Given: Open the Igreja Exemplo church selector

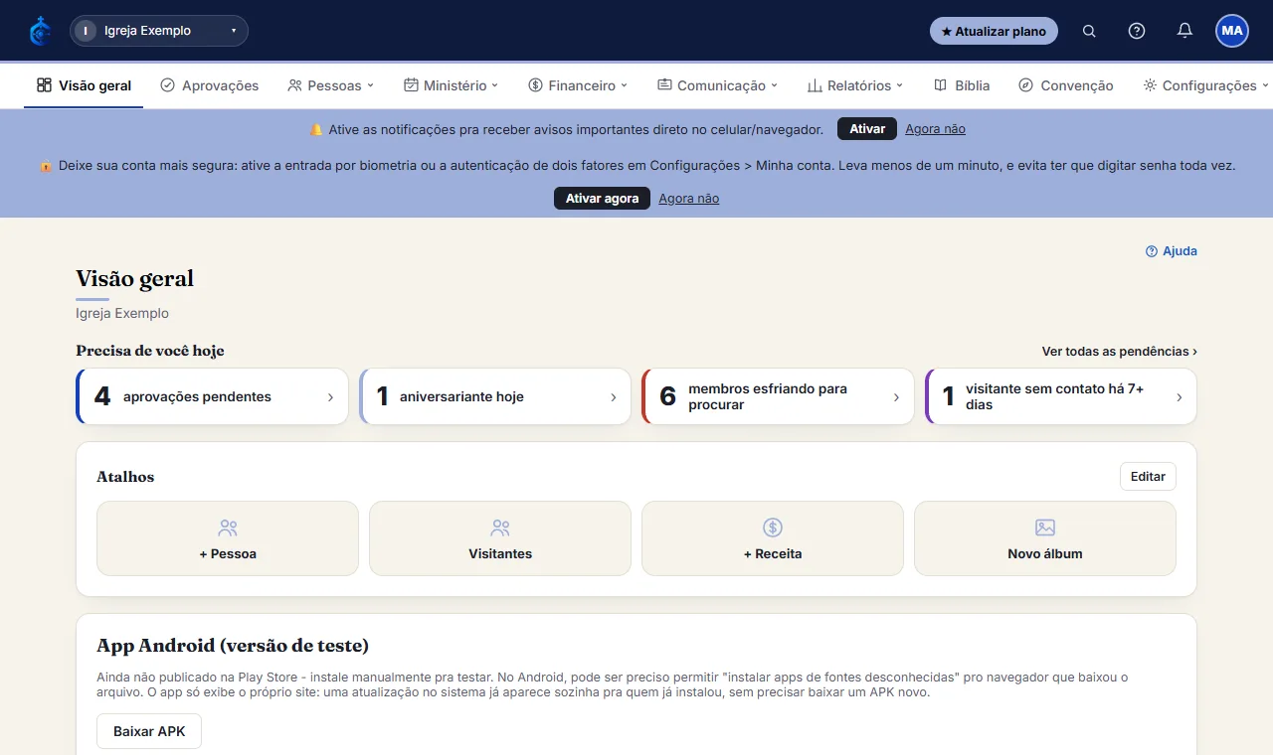Looking at the screenshot, I should [159, 31].
